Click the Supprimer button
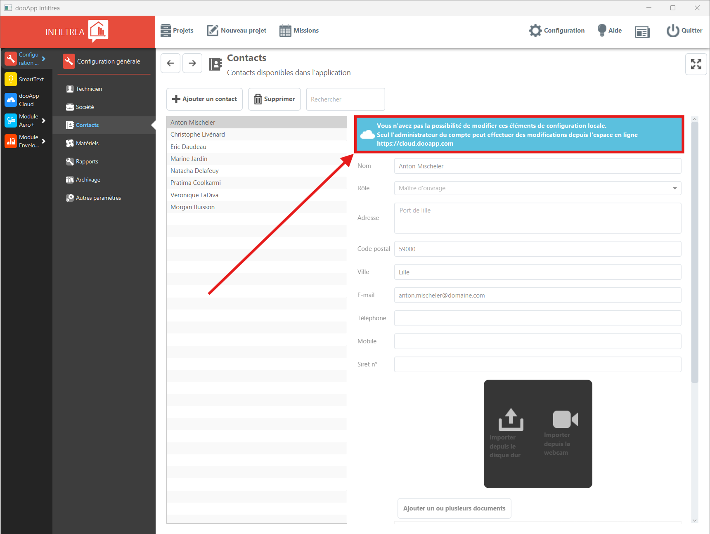710x534 pixels. [275, 99]
